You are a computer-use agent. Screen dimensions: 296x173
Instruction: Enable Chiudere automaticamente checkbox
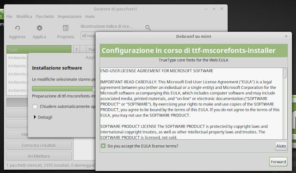35,106
